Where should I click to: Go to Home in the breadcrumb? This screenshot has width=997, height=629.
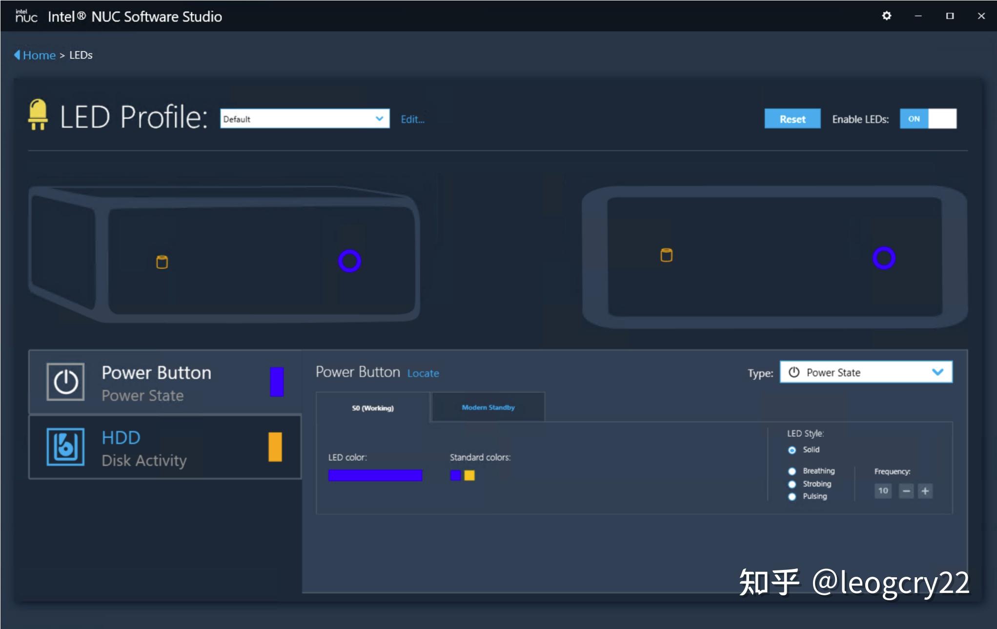tap(39, 55)
